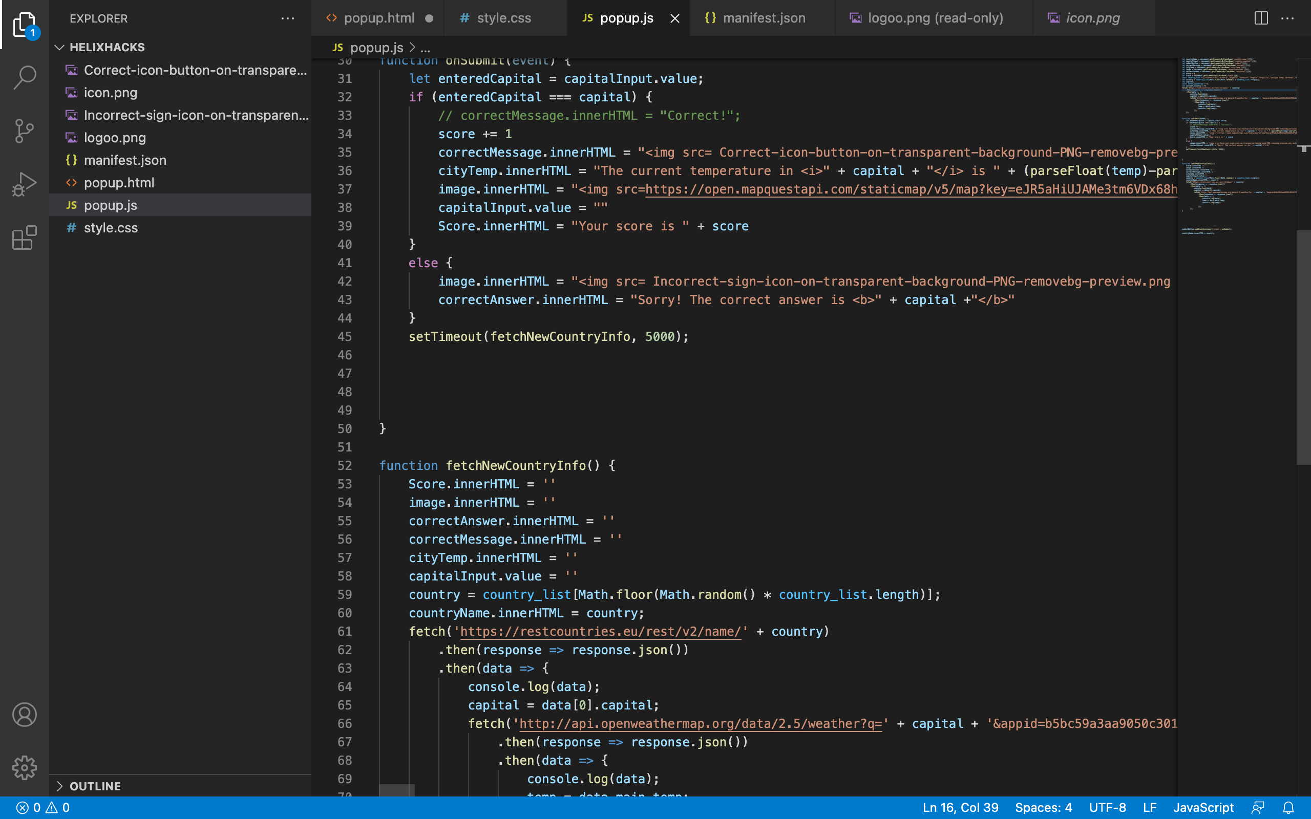Click the errors and warnings indicator
The height and width of the screenshot is (819, 1311).
(44, 808)
